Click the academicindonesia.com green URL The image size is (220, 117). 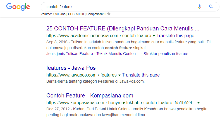[99, 36]
